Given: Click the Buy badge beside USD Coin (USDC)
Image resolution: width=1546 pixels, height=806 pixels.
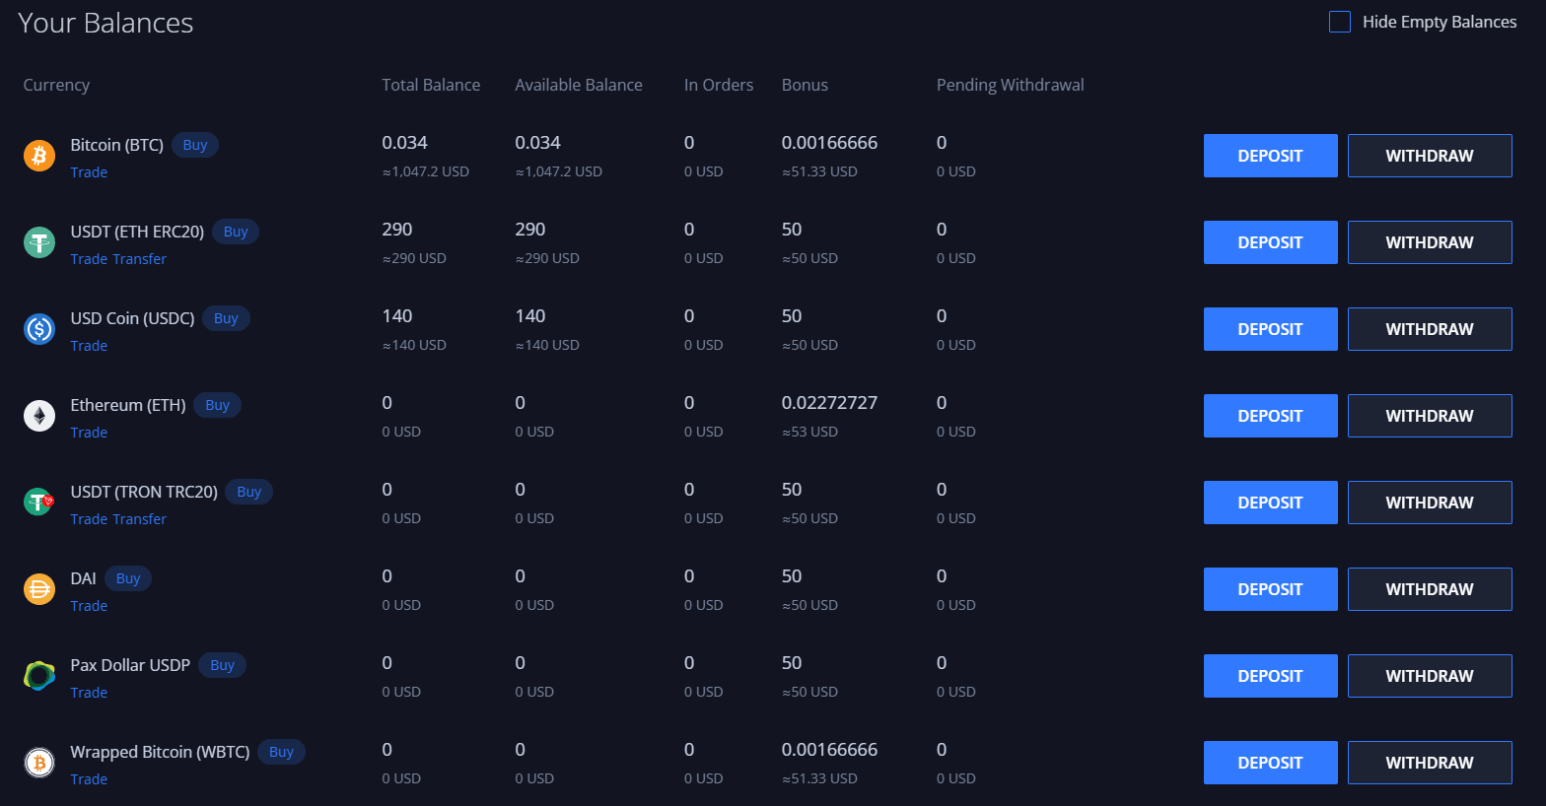Looking at the screenshot, I should tap(226, 318).
